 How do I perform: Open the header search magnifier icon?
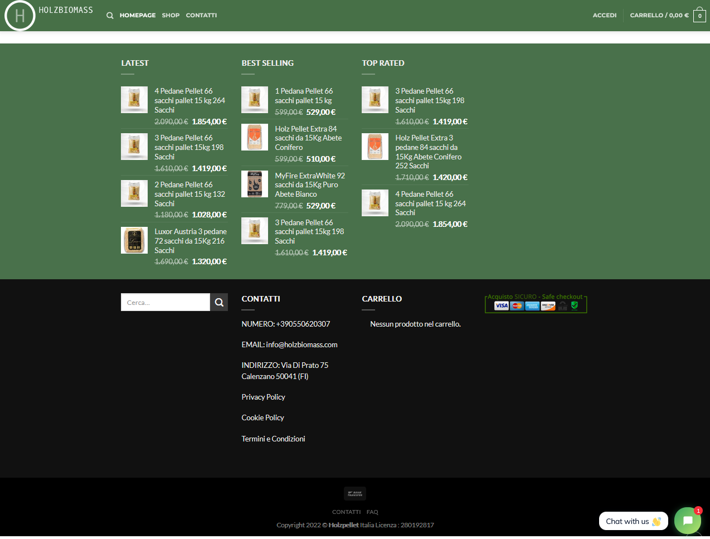click(110, 16)
